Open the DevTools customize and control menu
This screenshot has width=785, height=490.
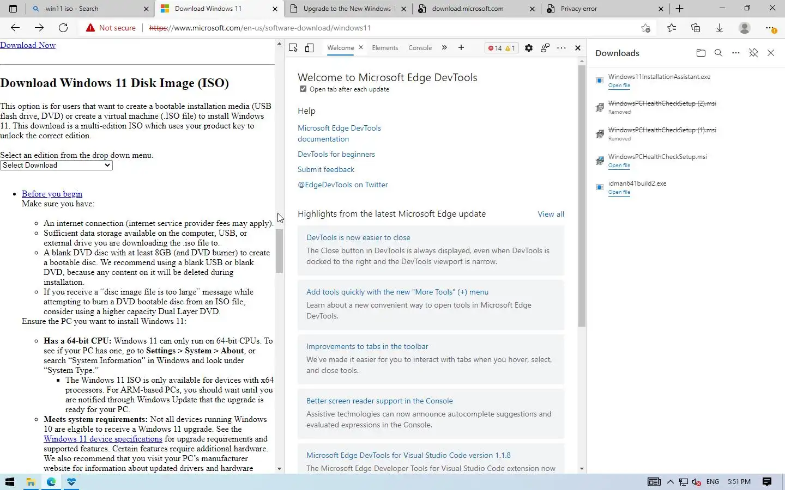(561, 48)
